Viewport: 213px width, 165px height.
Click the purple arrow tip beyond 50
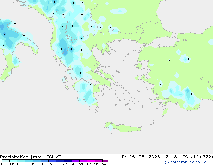point(106,161)
